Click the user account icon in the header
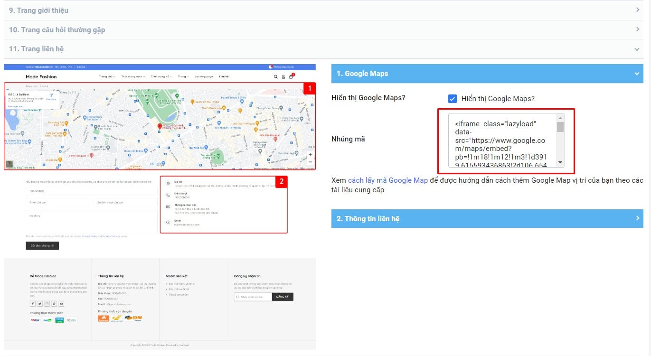Image resolution: width=651 pixels, height=356 pixels. click(x=283, y=76)
